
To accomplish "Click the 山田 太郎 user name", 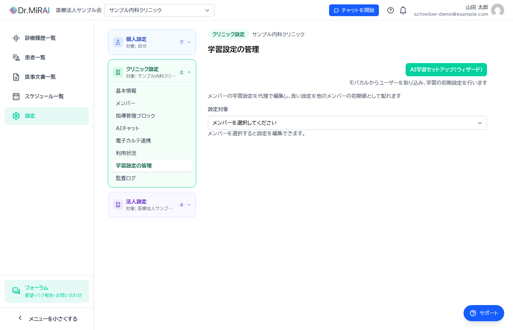I will point(477,7).
